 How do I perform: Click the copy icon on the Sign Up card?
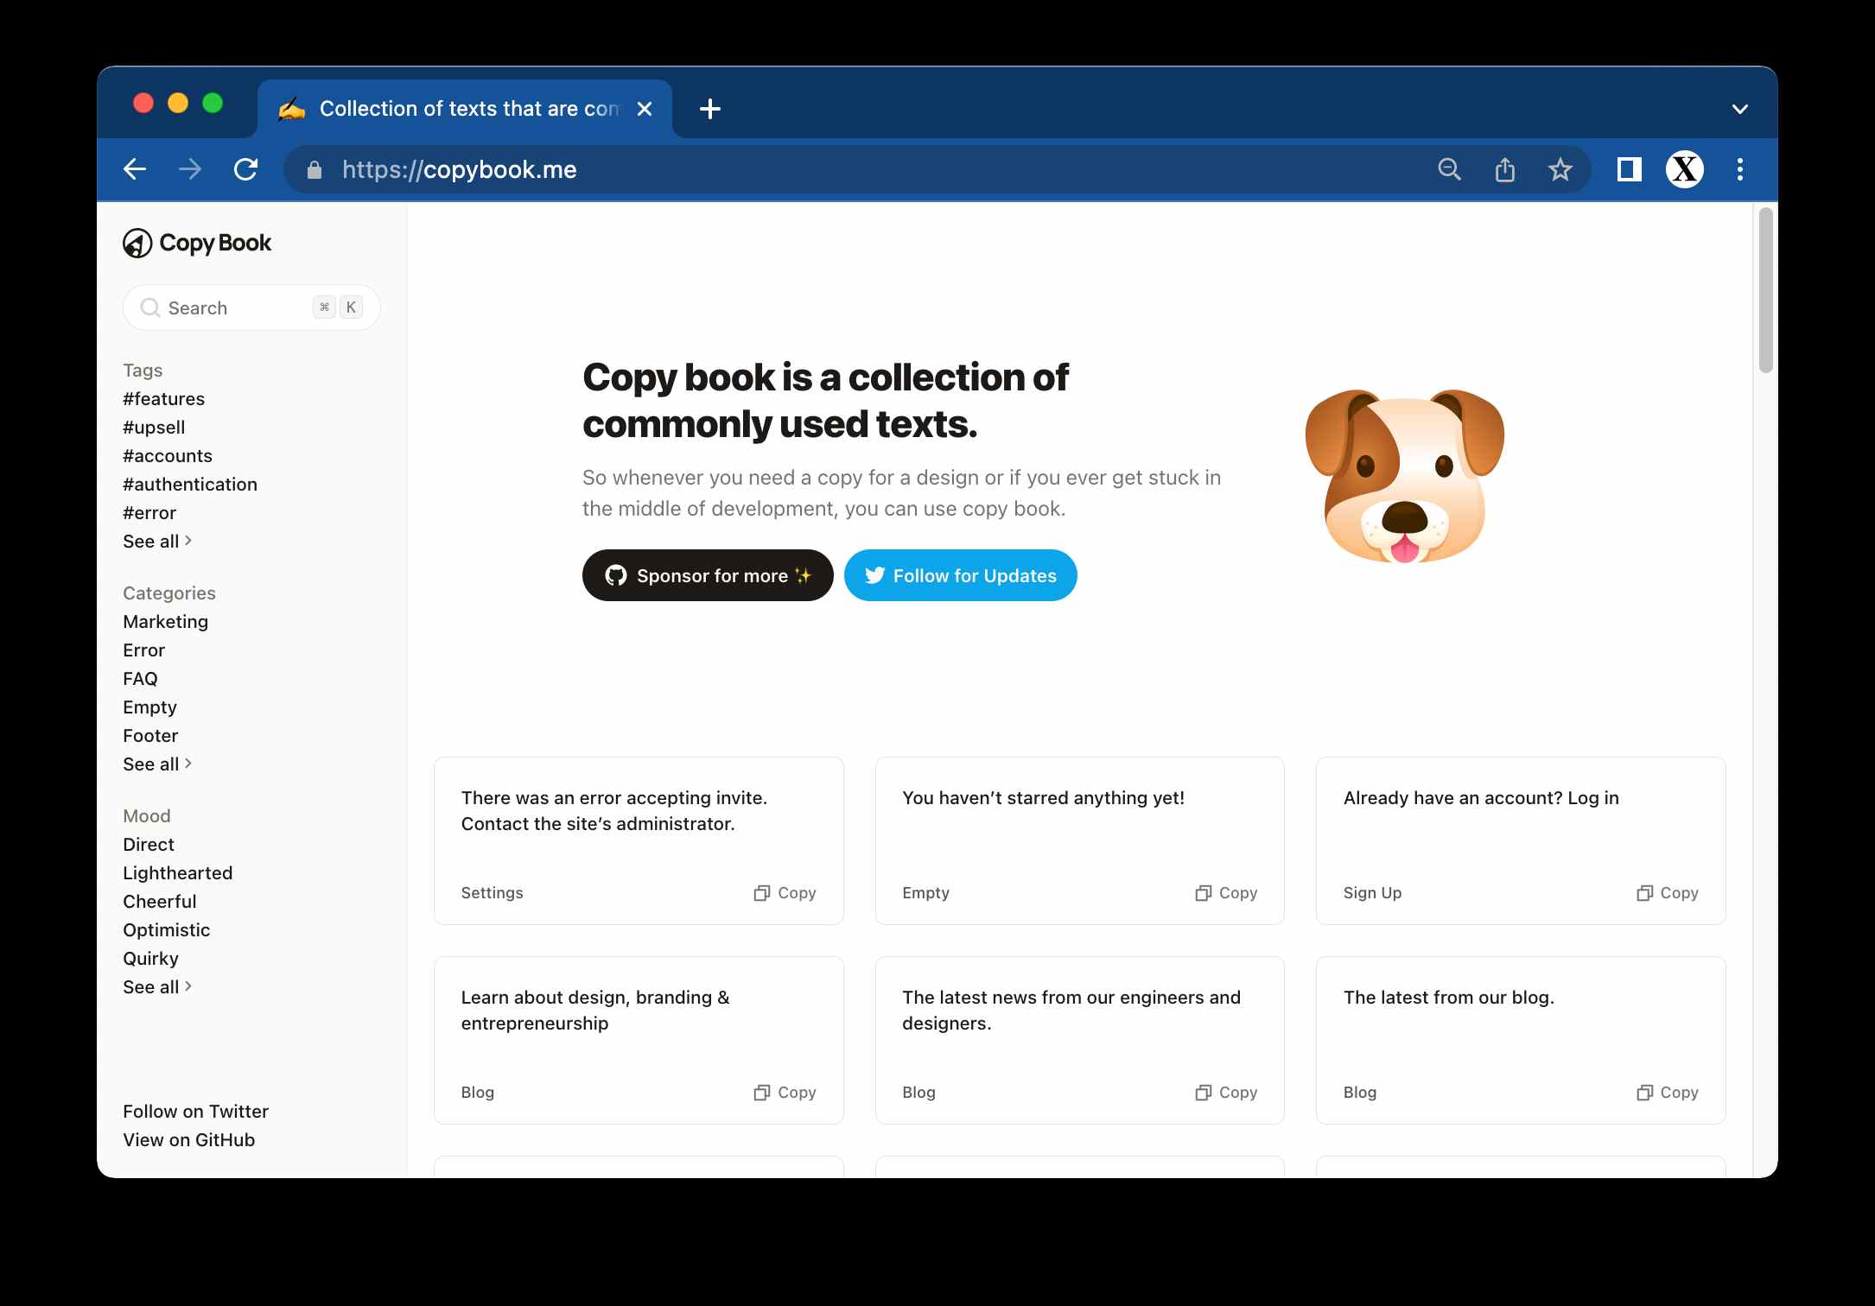click(1644, 893)
